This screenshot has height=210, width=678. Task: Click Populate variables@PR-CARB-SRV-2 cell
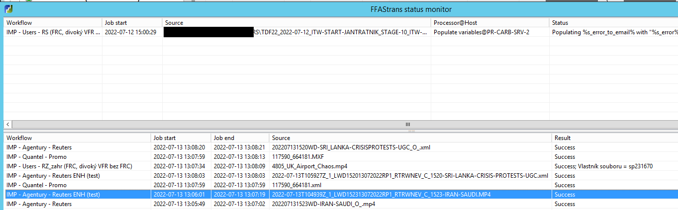pos(482,32)
